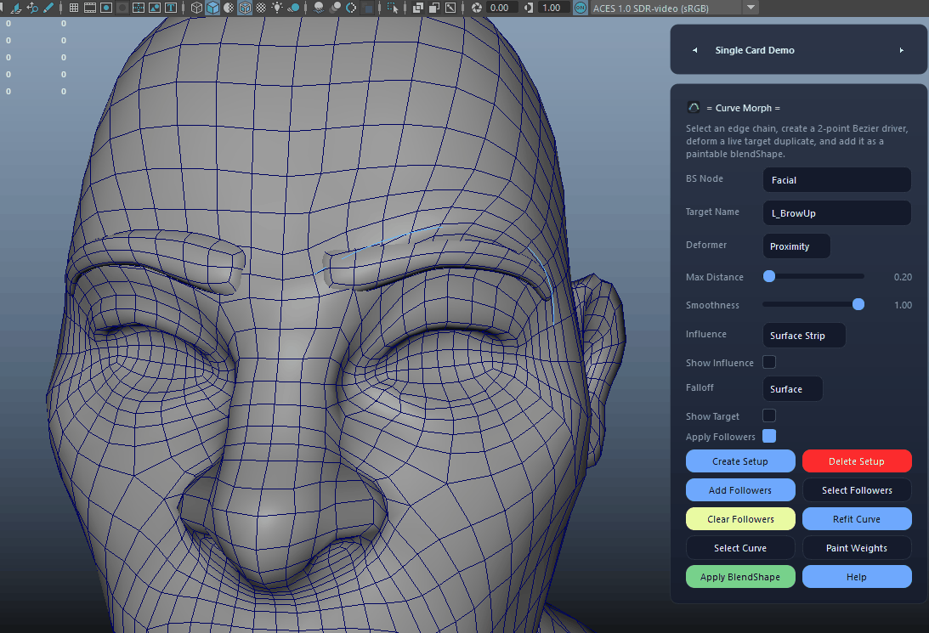The height and width of the screenshot is (633, 929).
Task: Click the Add Followers button
Action: click(740, 490)
